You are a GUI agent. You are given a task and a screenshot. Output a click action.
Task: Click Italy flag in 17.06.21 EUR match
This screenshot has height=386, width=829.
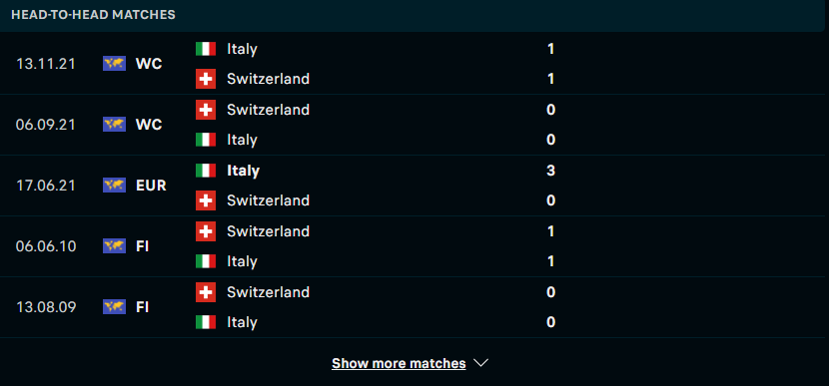pos(206,171)
